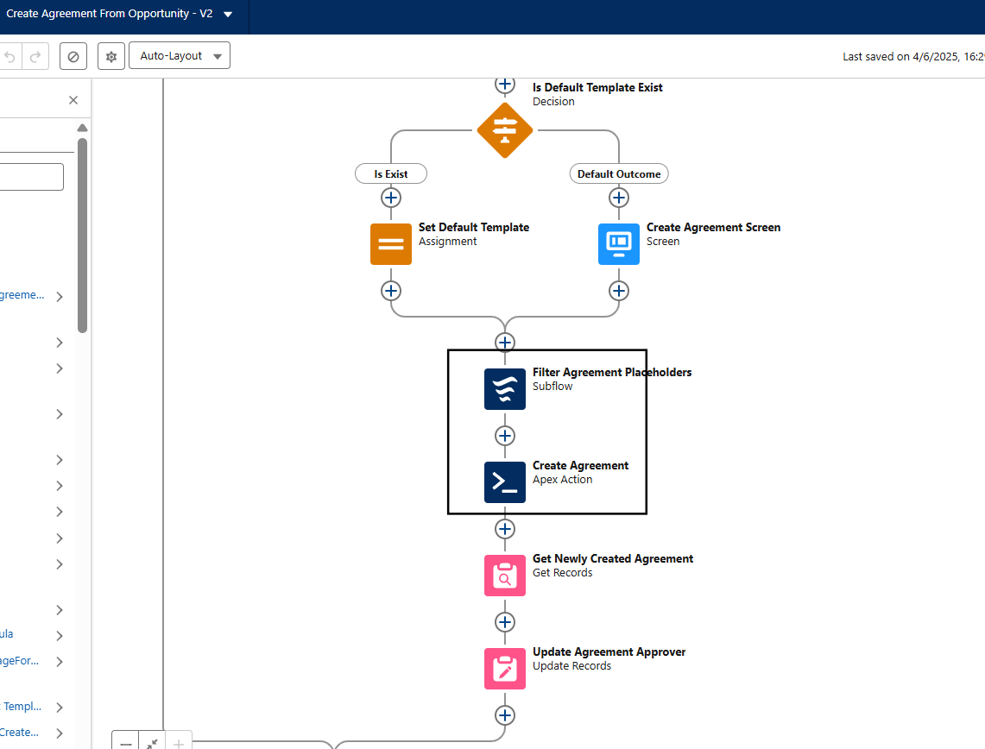
Task: Click the Create Agreement Apex Action icon
Action: [504, 482]
